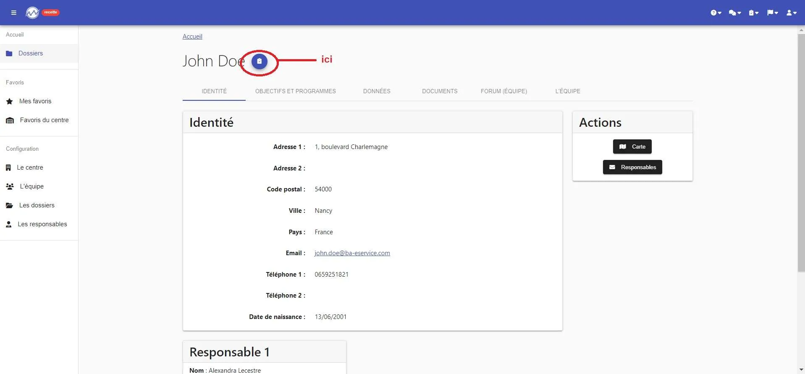The width and height of the screenshot is (805, 374).
Task: Click the scrollbar up arrow
Action: tap(801, 30)
